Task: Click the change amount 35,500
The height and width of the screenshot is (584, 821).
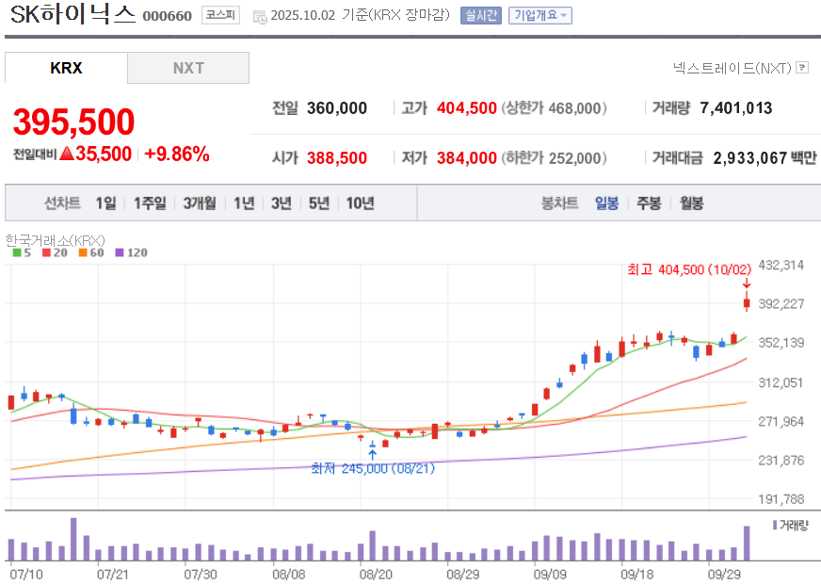Action: coord(104,154)
